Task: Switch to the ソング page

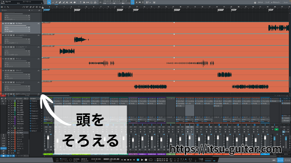Action: [267, 3]
